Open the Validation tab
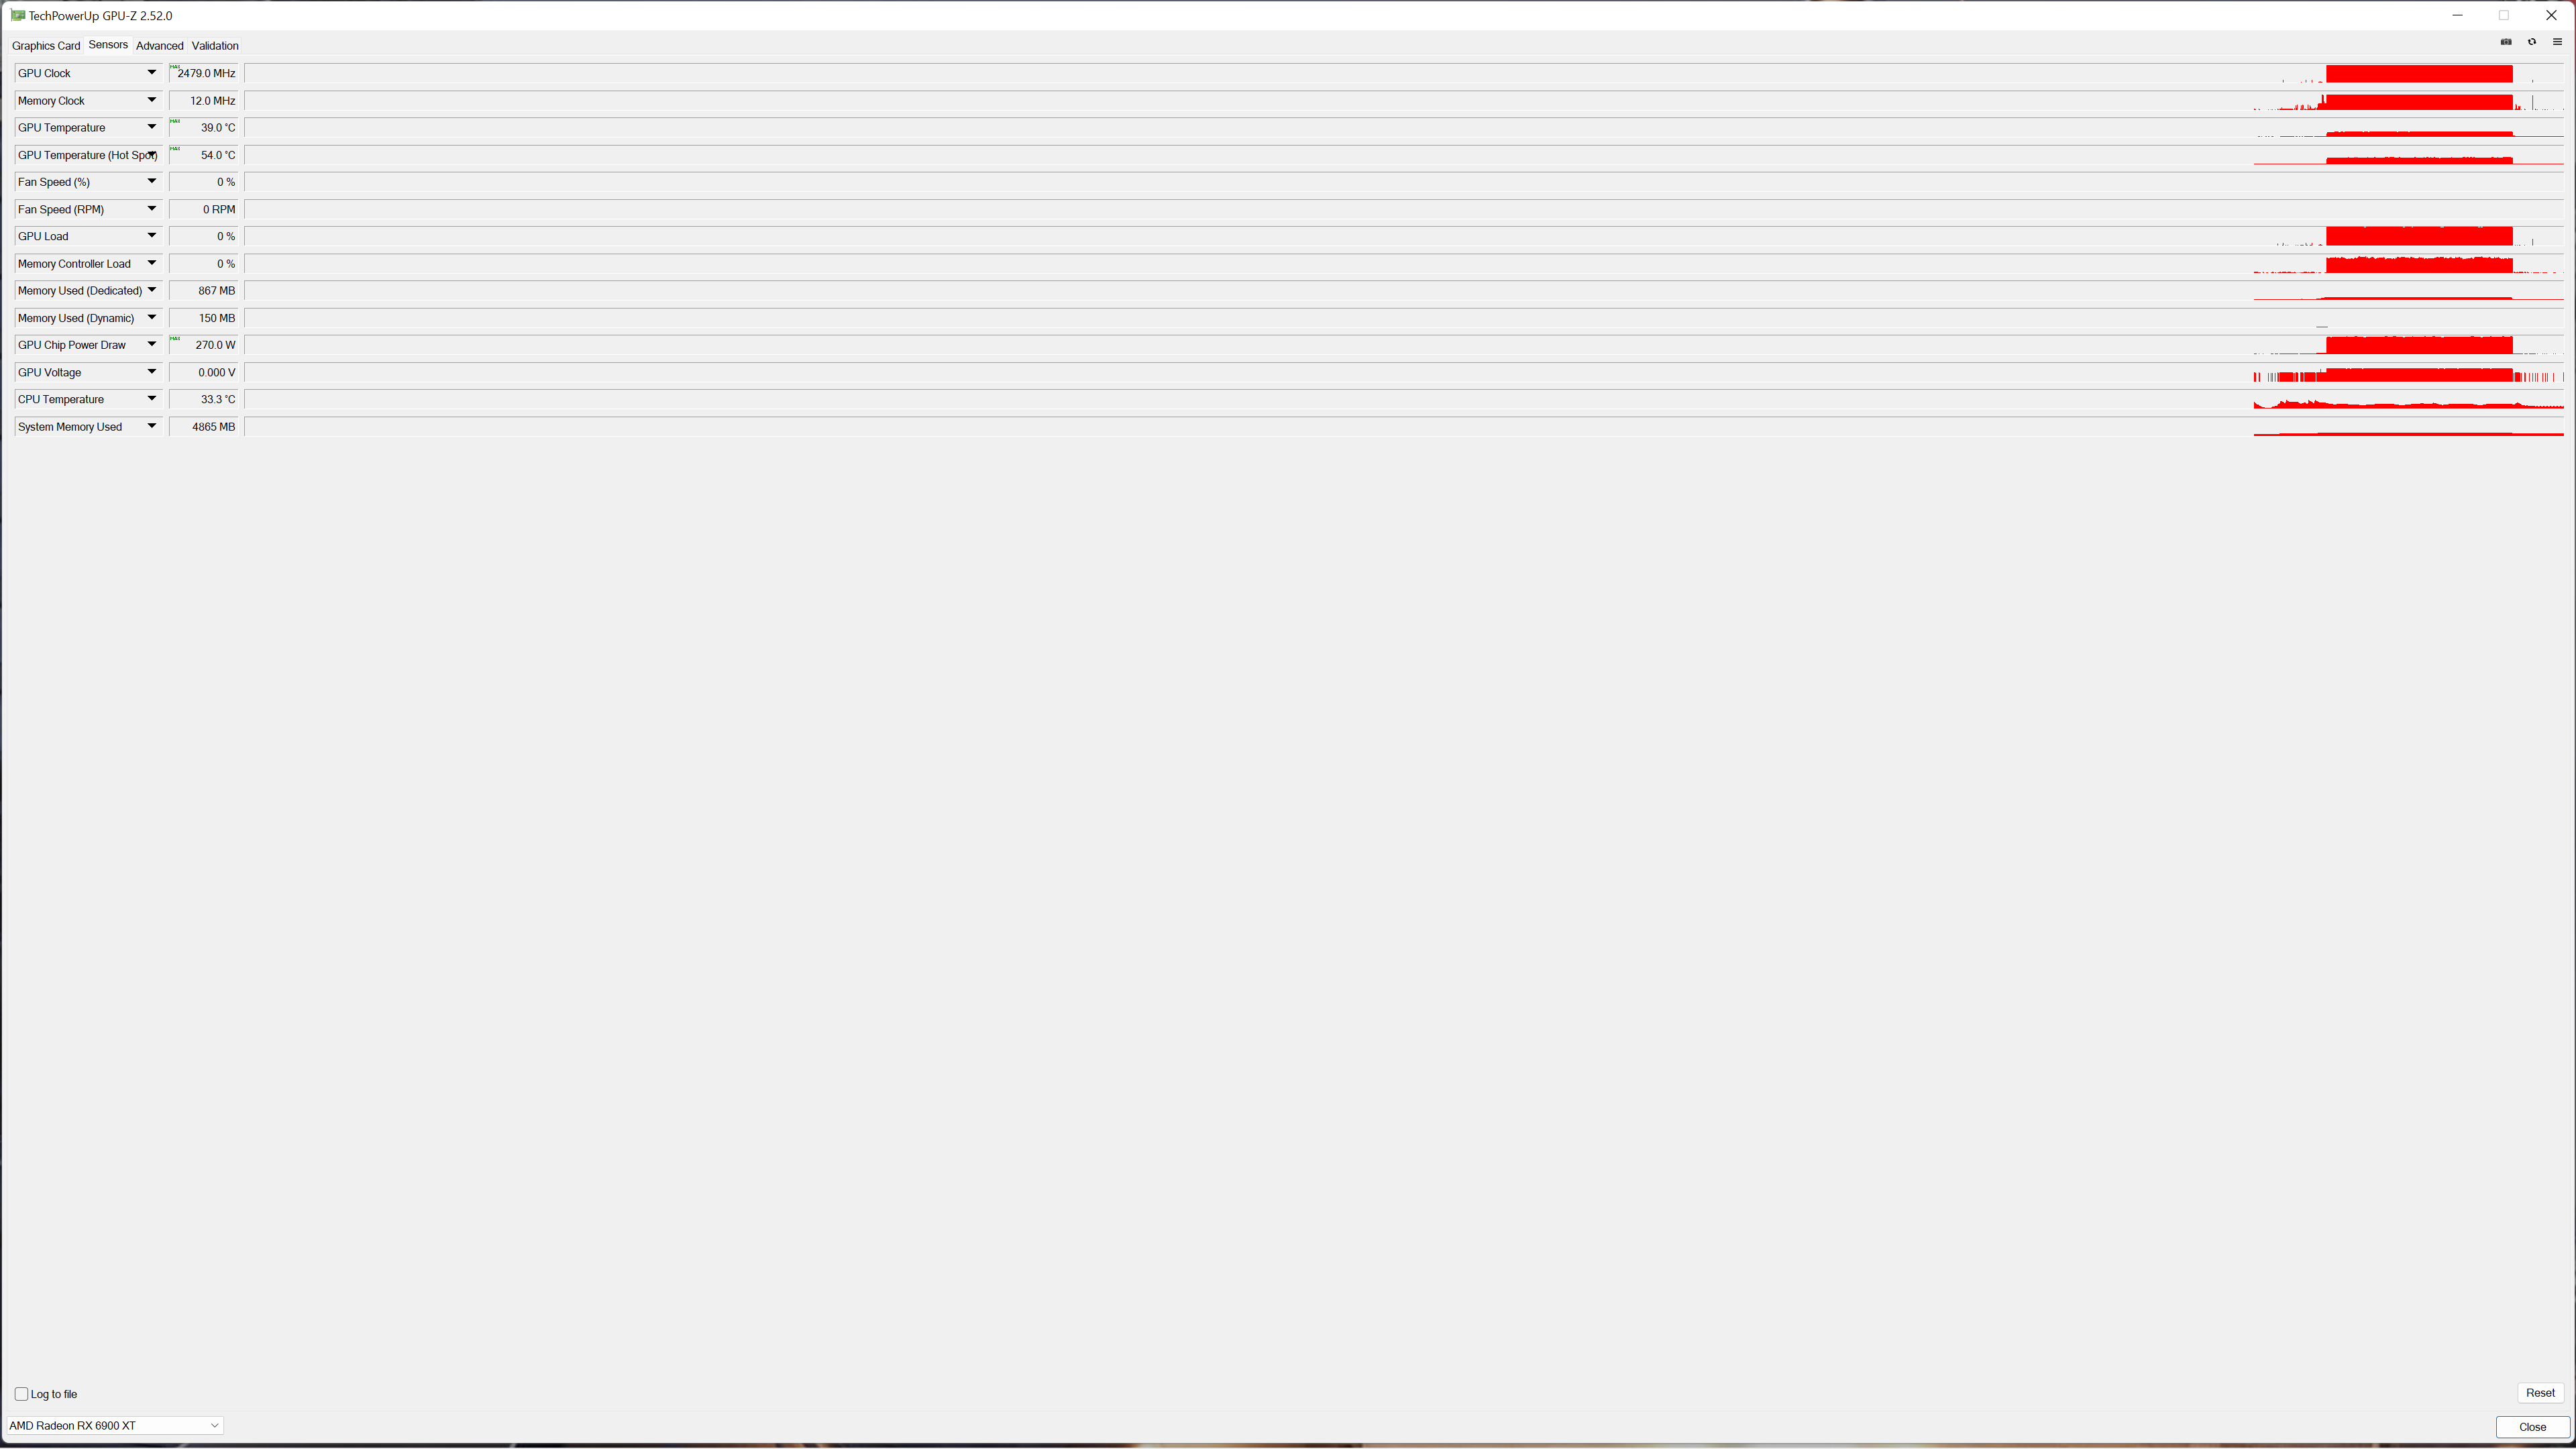Image resolution: width=2576 pixels, height=1449 pixels. pyautogui.click(x=215, y=46)
